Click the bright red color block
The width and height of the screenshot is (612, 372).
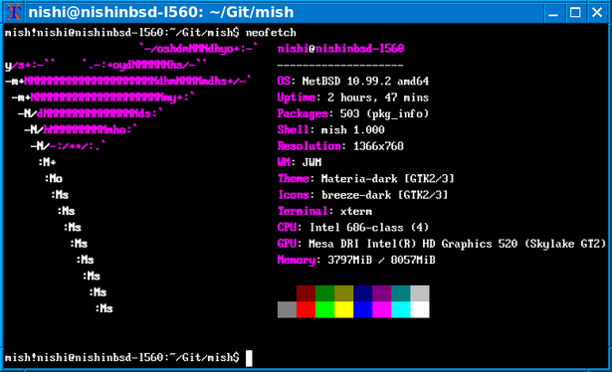point(306,309)
